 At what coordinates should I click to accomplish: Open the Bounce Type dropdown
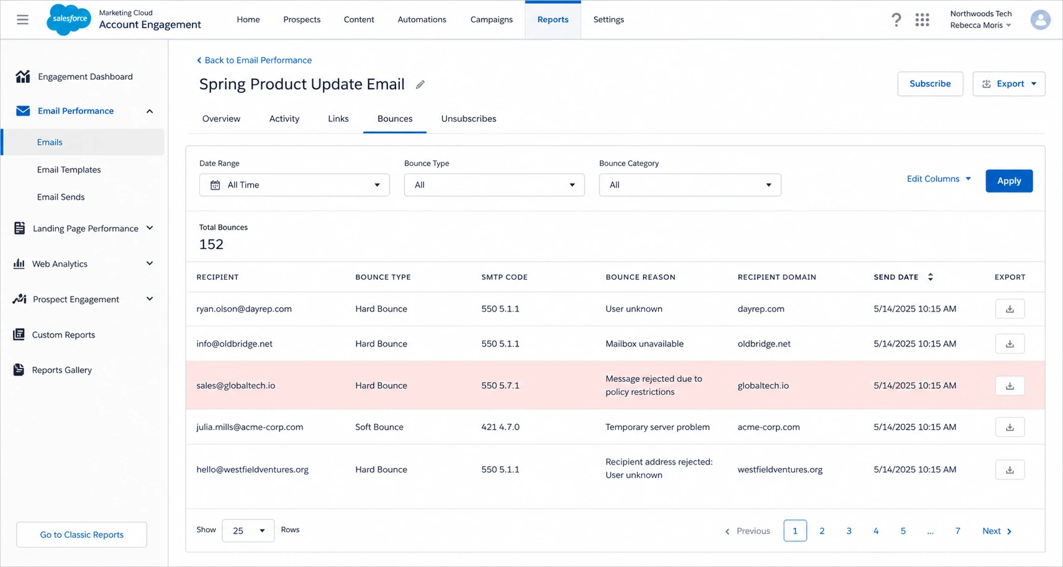494,185
